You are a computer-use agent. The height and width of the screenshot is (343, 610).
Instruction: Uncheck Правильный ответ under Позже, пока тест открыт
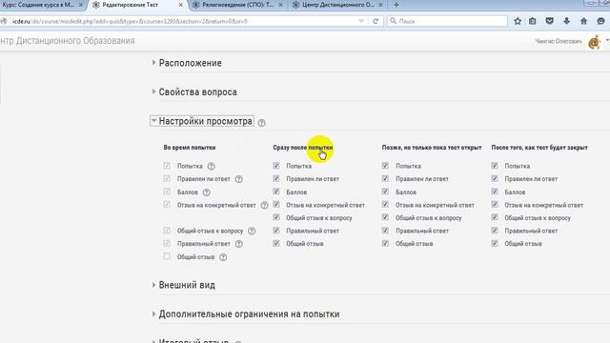pyautogui.click(x=385, y=231)
